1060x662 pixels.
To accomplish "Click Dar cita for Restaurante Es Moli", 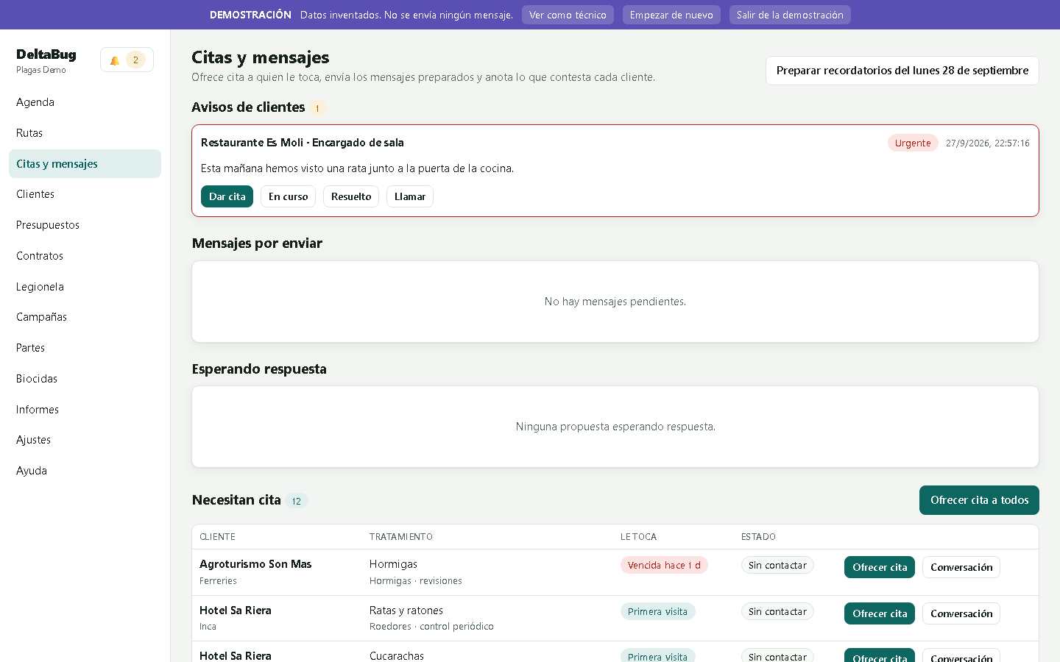I will click(x=227, y=196).
